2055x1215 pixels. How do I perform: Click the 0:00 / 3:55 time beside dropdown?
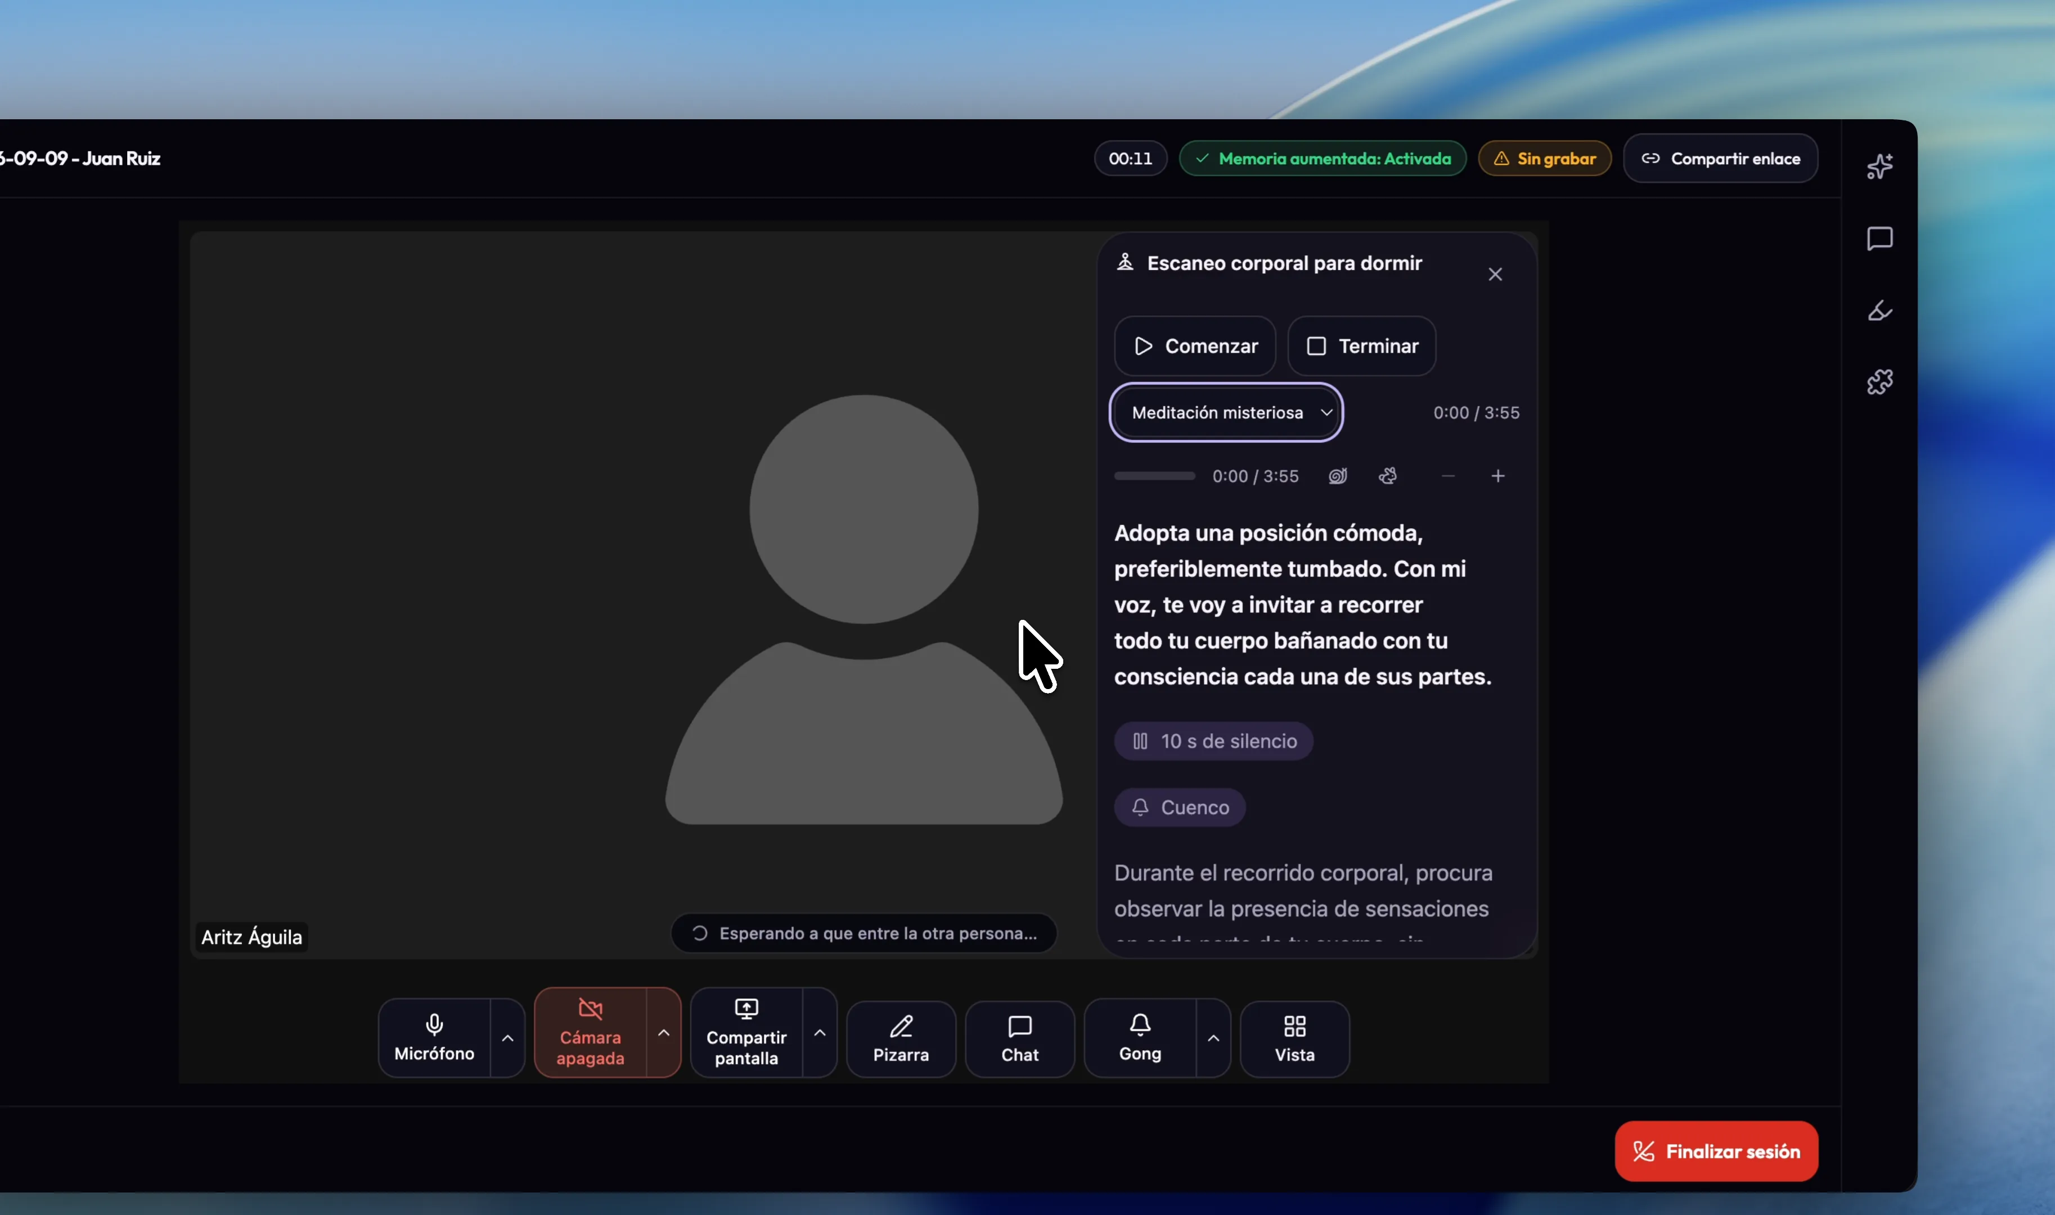(1476, 413)
